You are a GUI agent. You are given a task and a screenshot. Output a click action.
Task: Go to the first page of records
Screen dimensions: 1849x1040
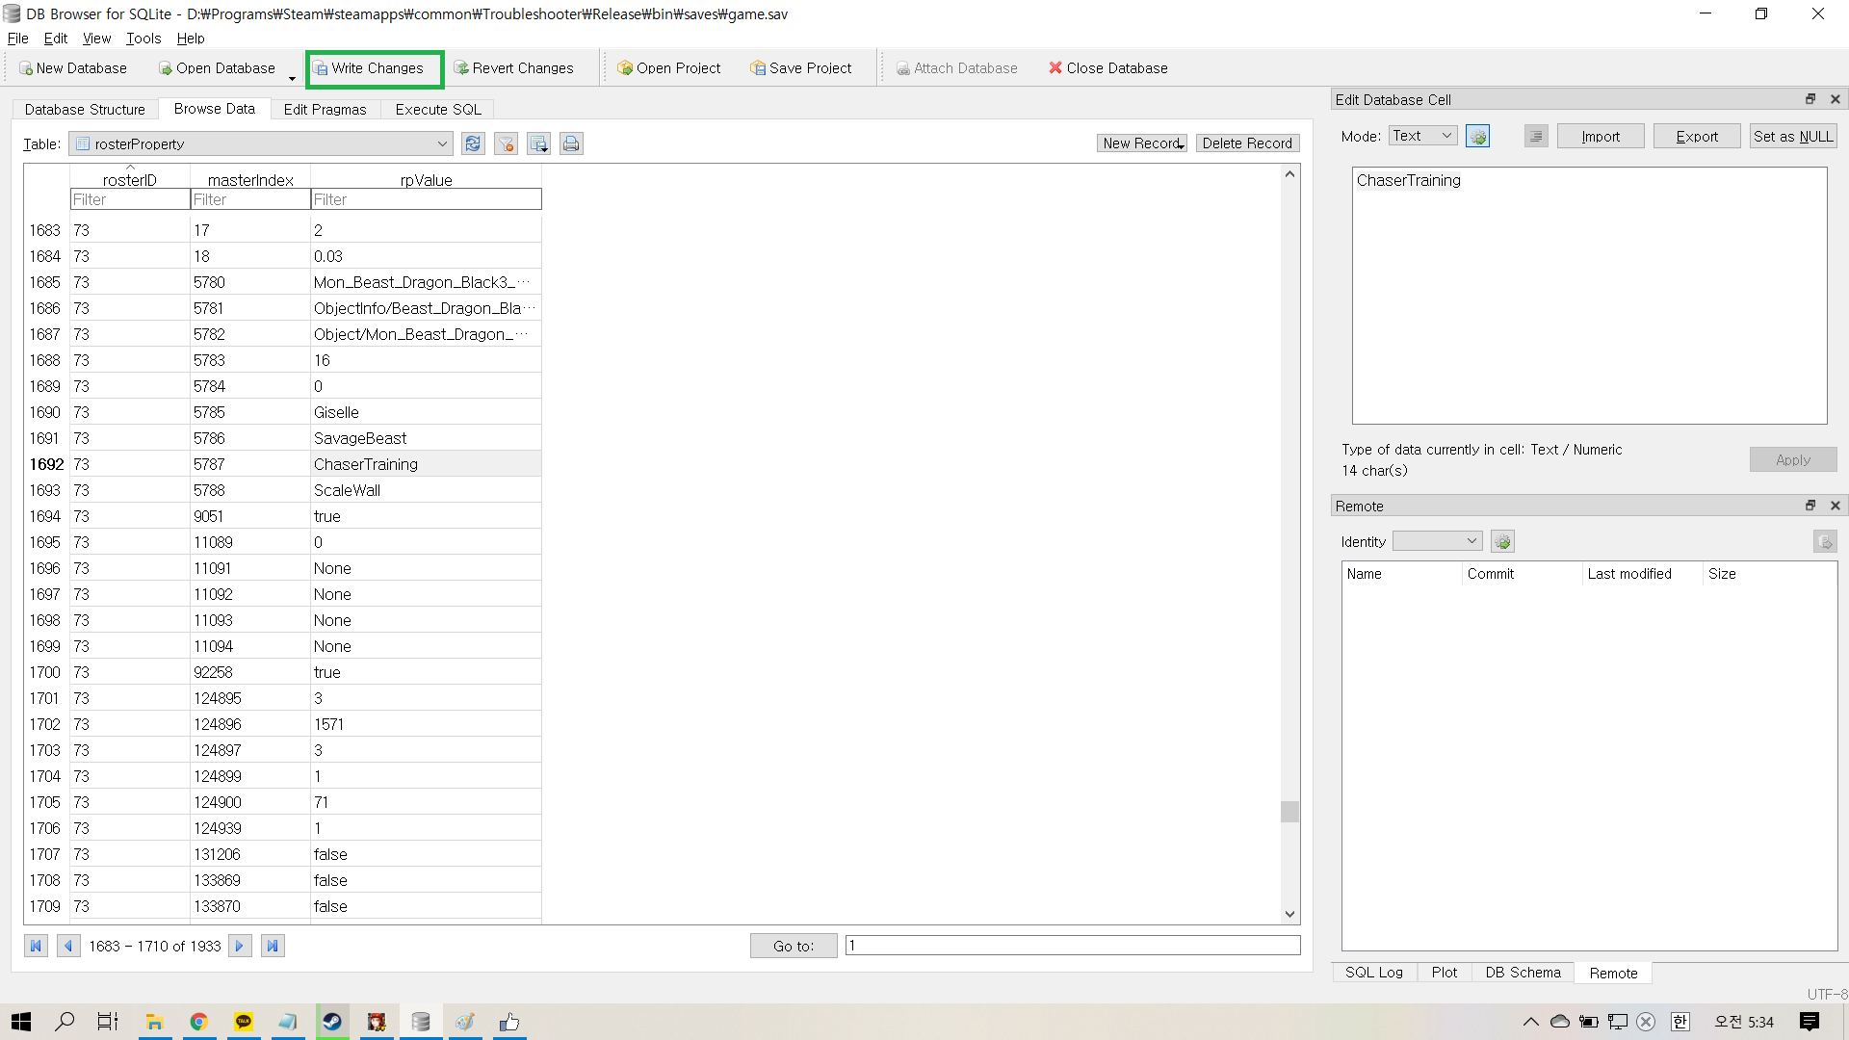pyautogui.click(x=36, y=946)
